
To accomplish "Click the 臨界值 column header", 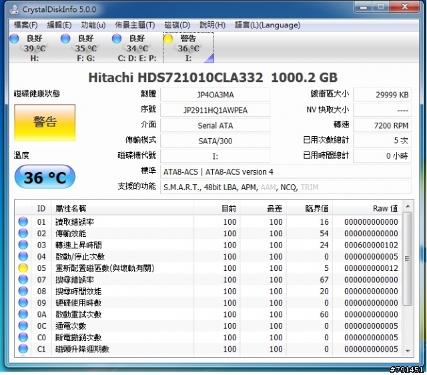I will [x=310, y=208].
